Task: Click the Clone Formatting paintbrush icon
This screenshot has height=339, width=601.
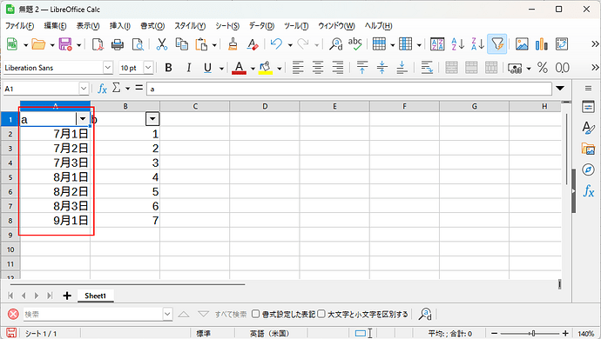Action: 233,44
